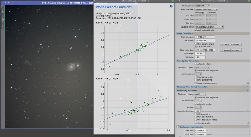Click green icon in graph window title bar
The height and width of the screenshot is (137, 251).
click(x=173, y=1)
